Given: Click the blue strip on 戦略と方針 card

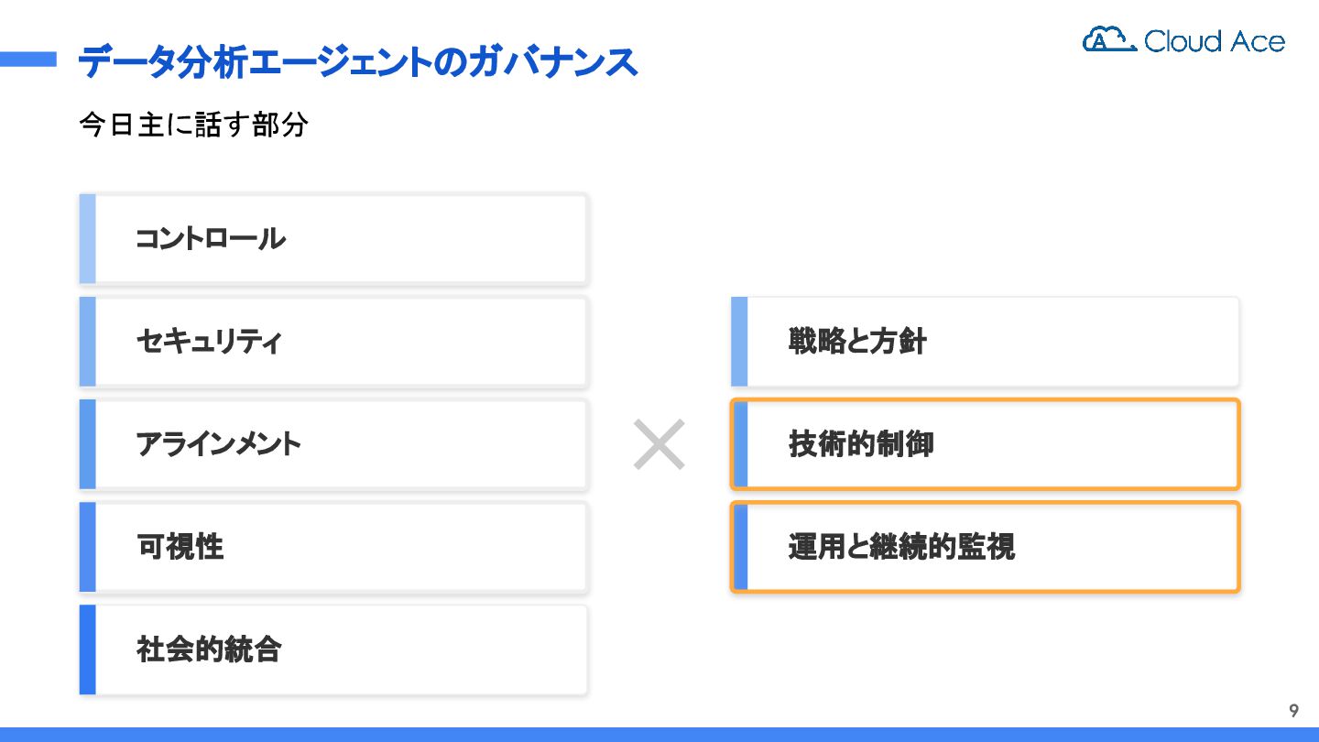Looking at the screenshot, I should tap(739, 342).
